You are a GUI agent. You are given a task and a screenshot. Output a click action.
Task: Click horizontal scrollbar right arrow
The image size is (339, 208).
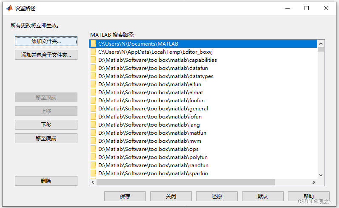coord(314,182)
